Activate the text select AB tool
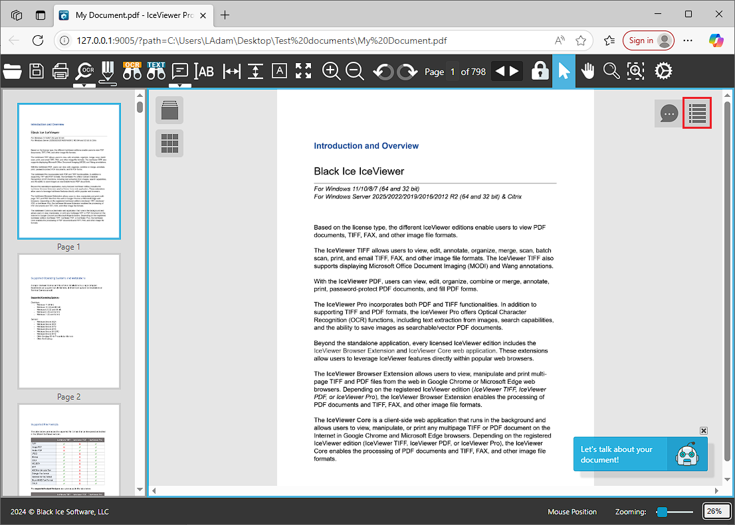The height and width of the screenshot is (525, 735). point(205,72)
